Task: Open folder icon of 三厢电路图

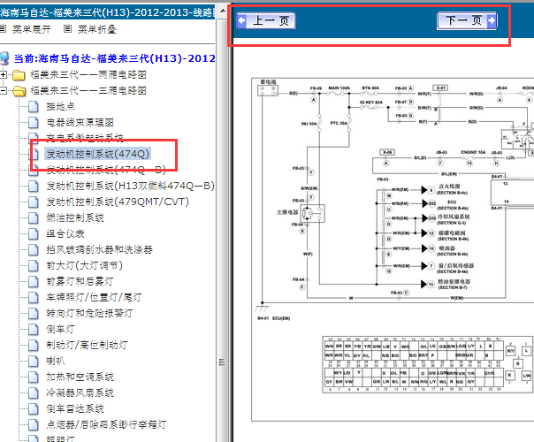Action: tap(19, 90)
